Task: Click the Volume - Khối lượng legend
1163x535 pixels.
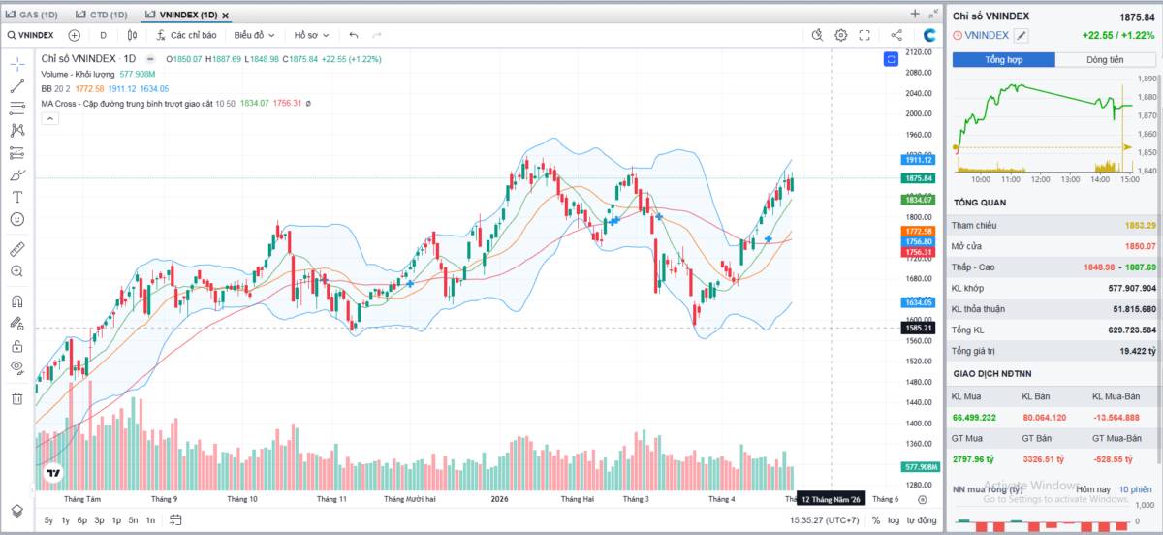Action: click(x=79, y=74)
